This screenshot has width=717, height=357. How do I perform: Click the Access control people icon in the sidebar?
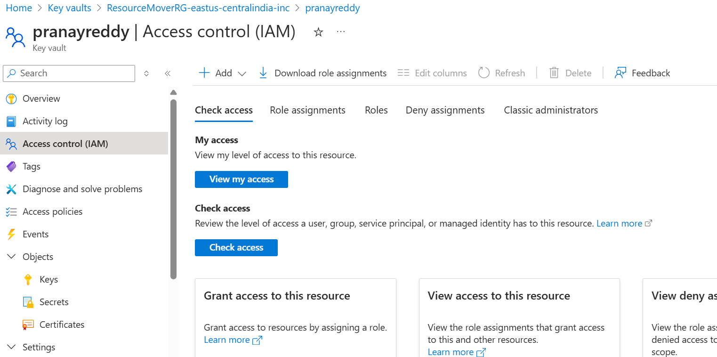[11, 144]
